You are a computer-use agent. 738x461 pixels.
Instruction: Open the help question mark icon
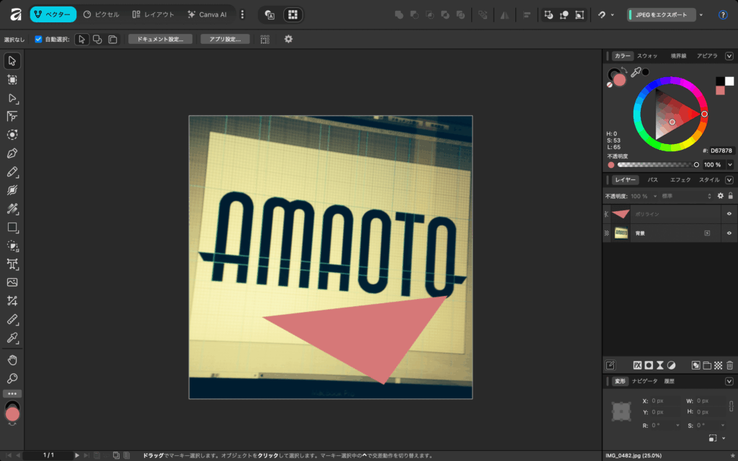(x=723, y=14)
